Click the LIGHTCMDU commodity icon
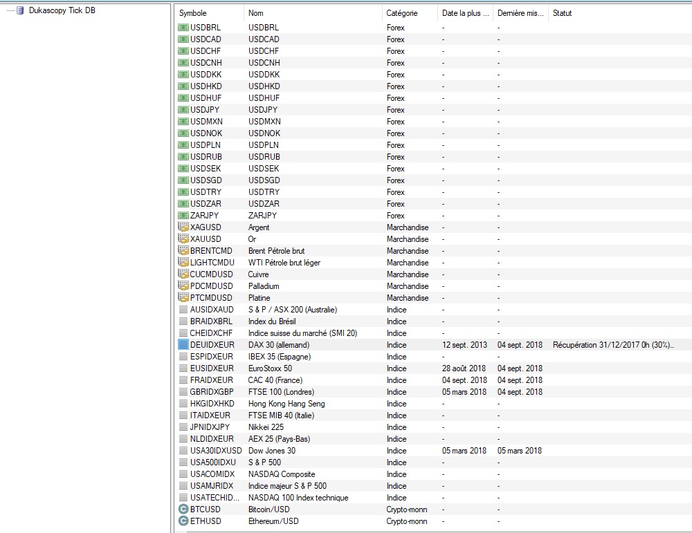Viewport: 692px width, 533px height. point(183,262)
